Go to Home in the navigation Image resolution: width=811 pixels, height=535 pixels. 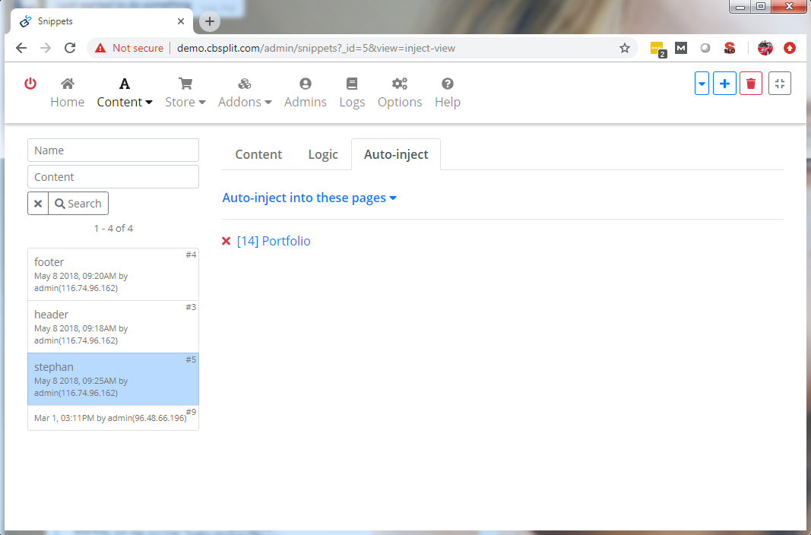coord(68,93)
